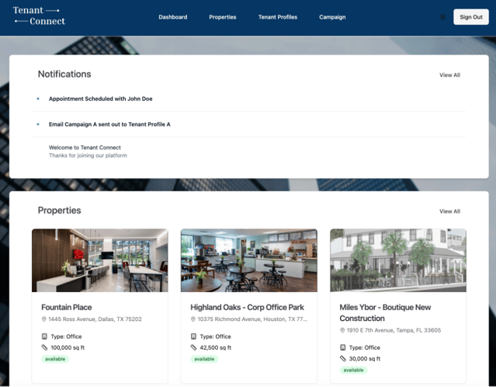Click the 30,000 sq ft value

[365, 358]
